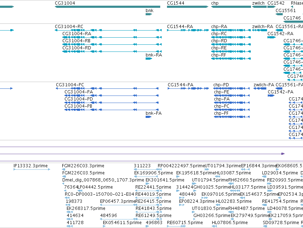Click the chp-RD transcript label
The width and height of the screenshot is (303, 228).
[x=219, y=41]
